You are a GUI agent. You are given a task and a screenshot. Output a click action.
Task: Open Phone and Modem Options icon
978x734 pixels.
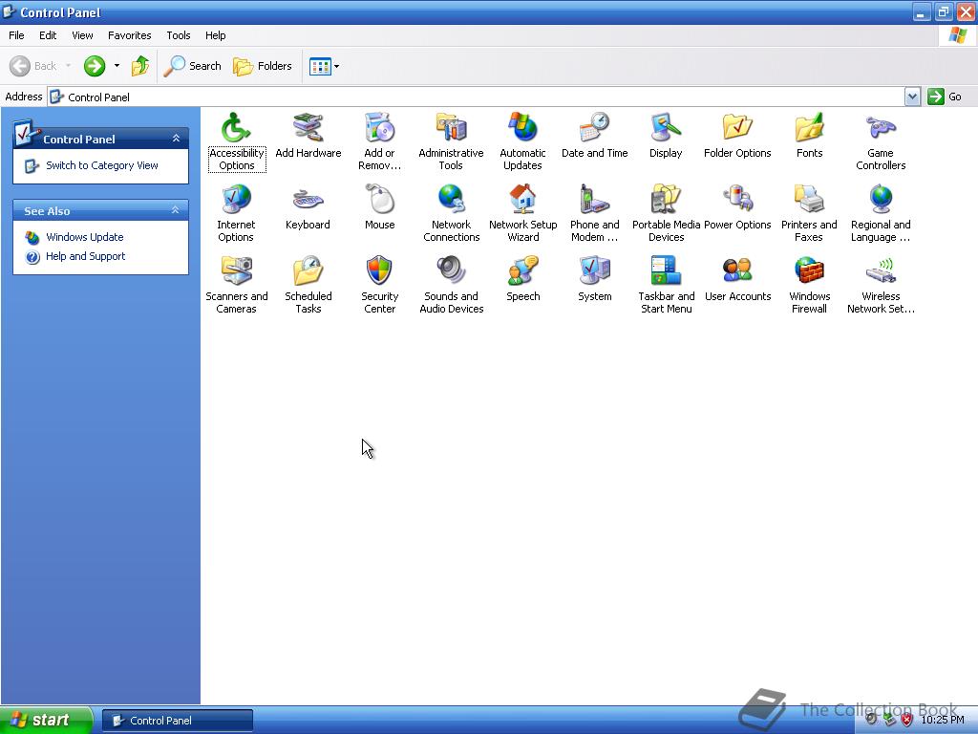click(594, 200)
